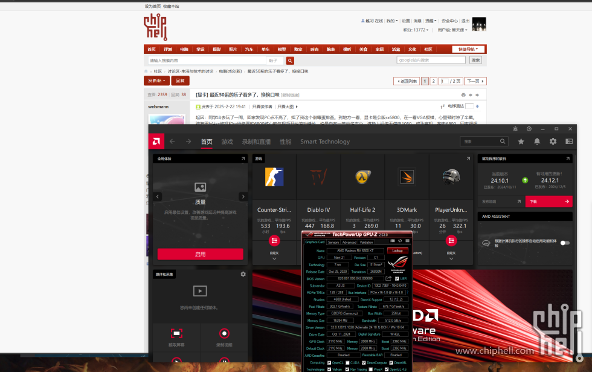Open GPU-Z hamburger menu

[x=407, y=241]
